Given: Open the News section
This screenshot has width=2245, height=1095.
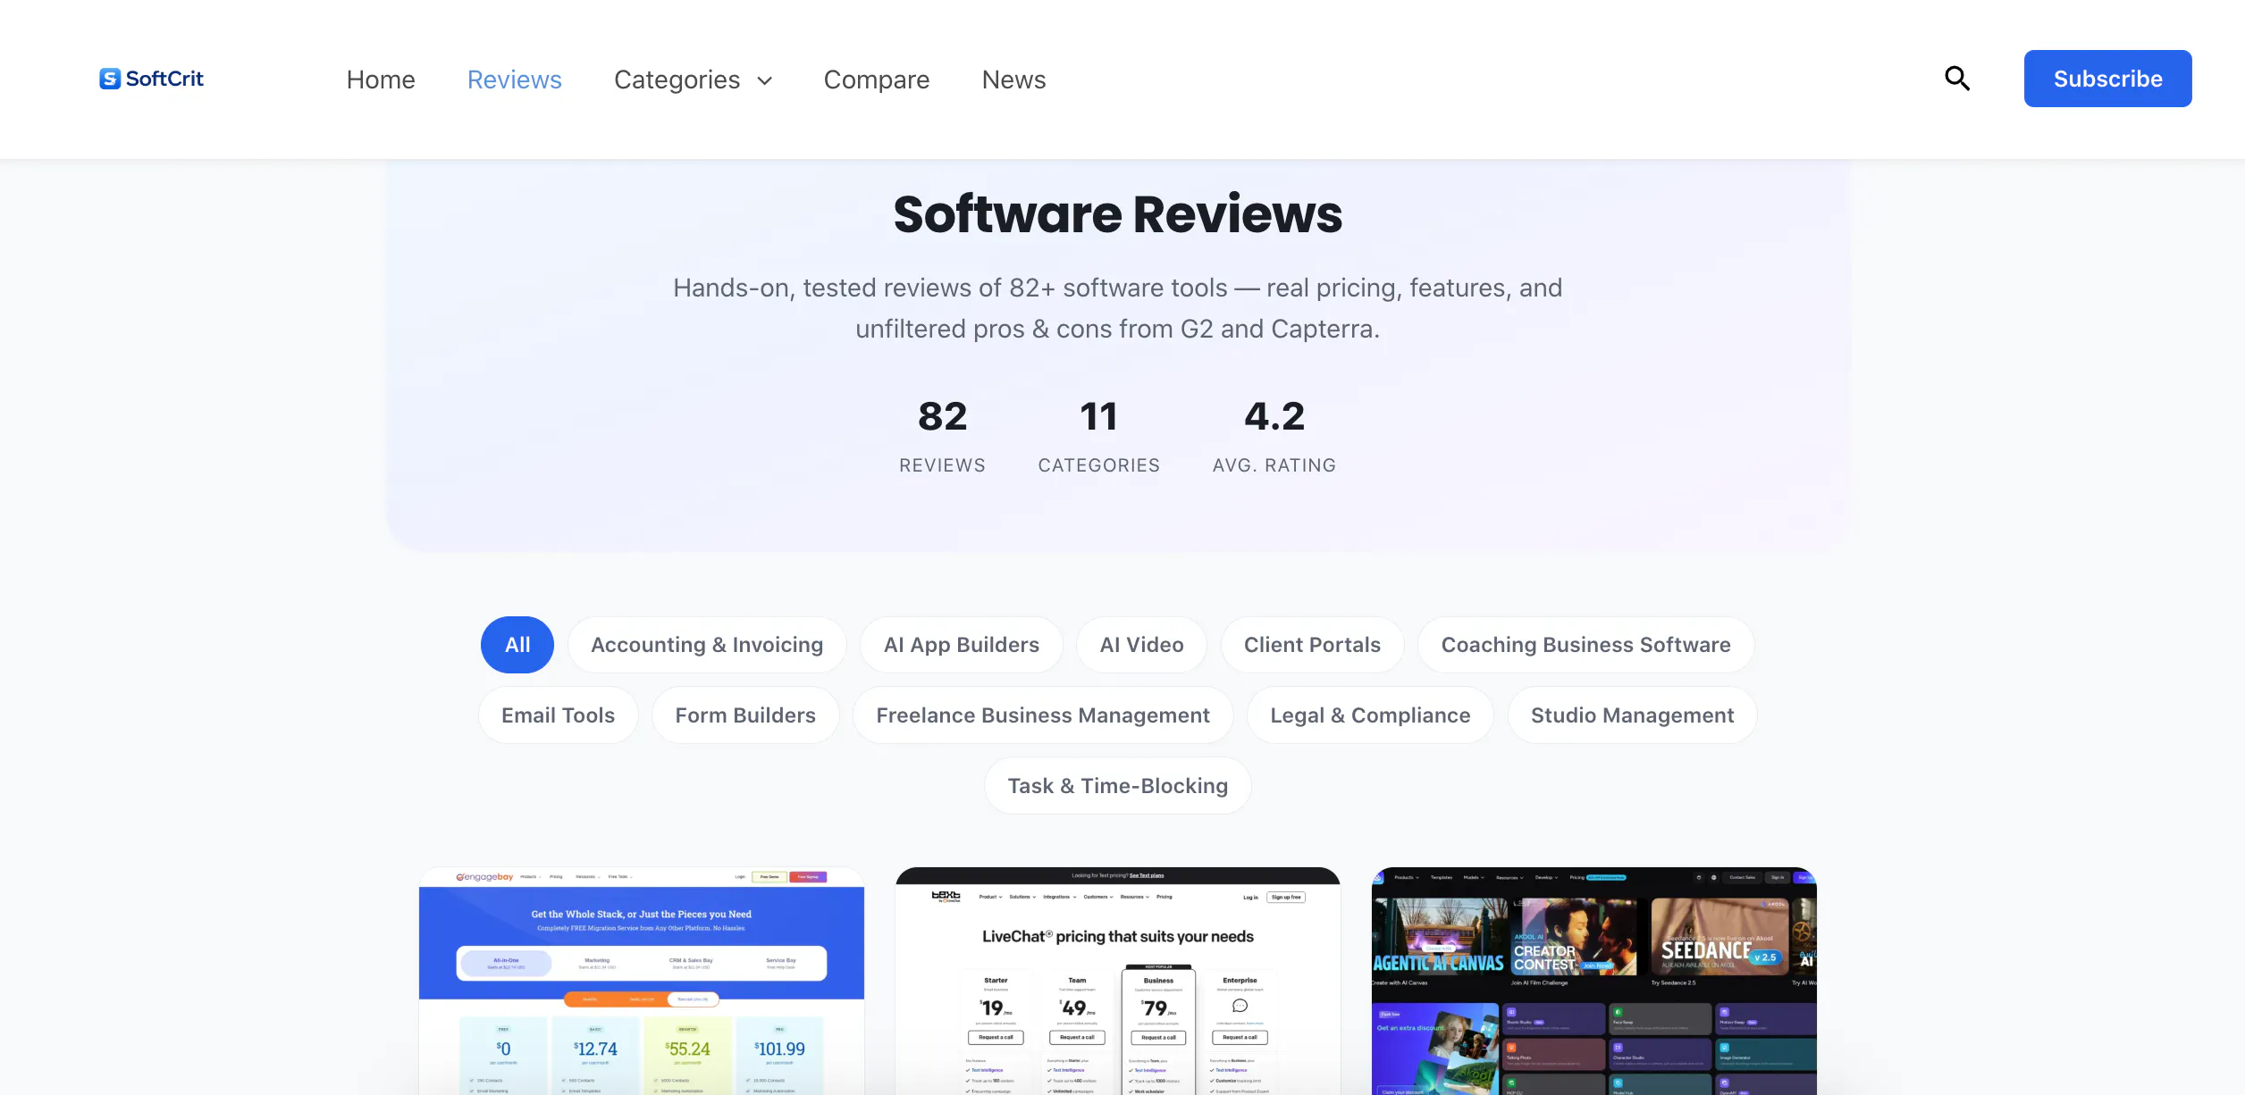Looking at the screenshot, I should click(x=1013, y=79).
